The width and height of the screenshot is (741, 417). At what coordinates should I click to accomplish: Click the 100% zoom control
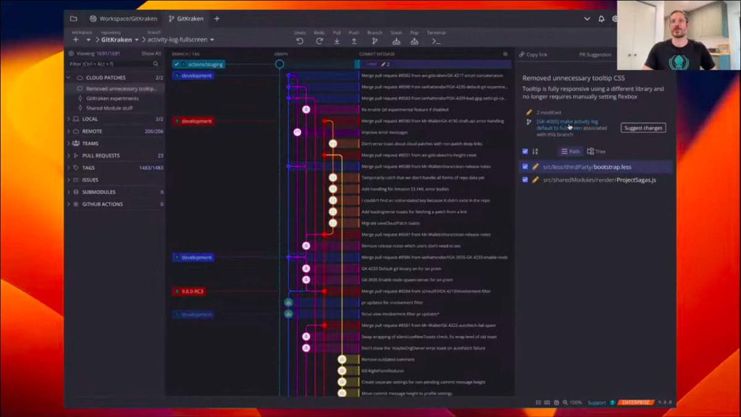click(574, 402)
